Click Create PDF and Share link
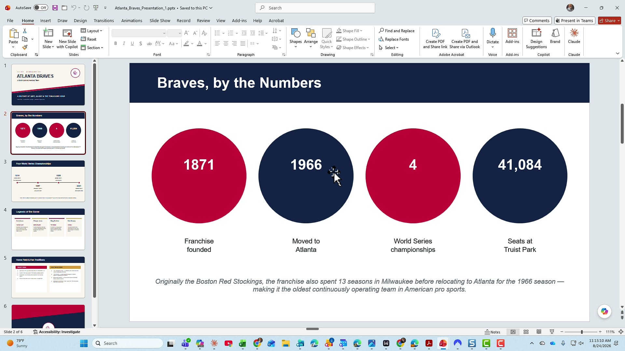625x351 pixels. click(435, 38)
